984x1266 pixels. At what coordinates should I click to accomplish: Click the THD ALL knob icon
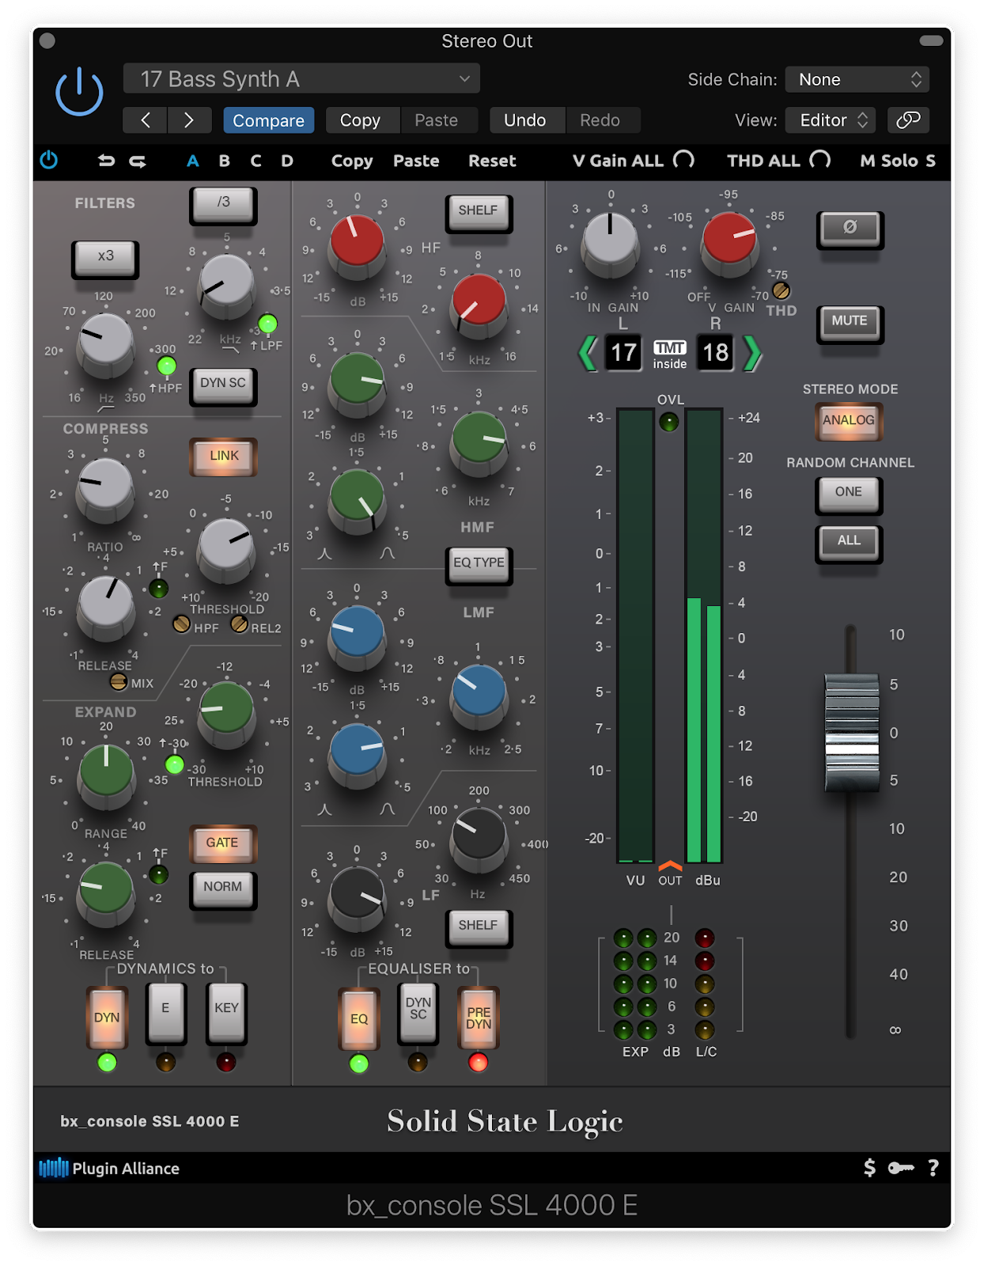click(820, 160)
